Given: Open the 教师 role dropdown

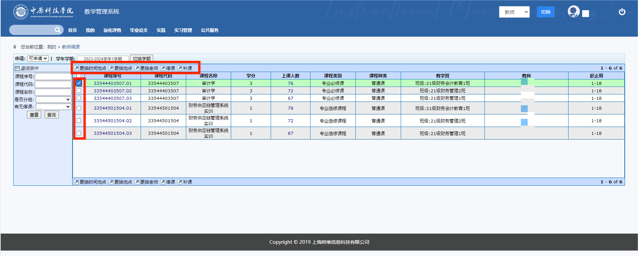Looking at the screenshot, I should [514, 12].
